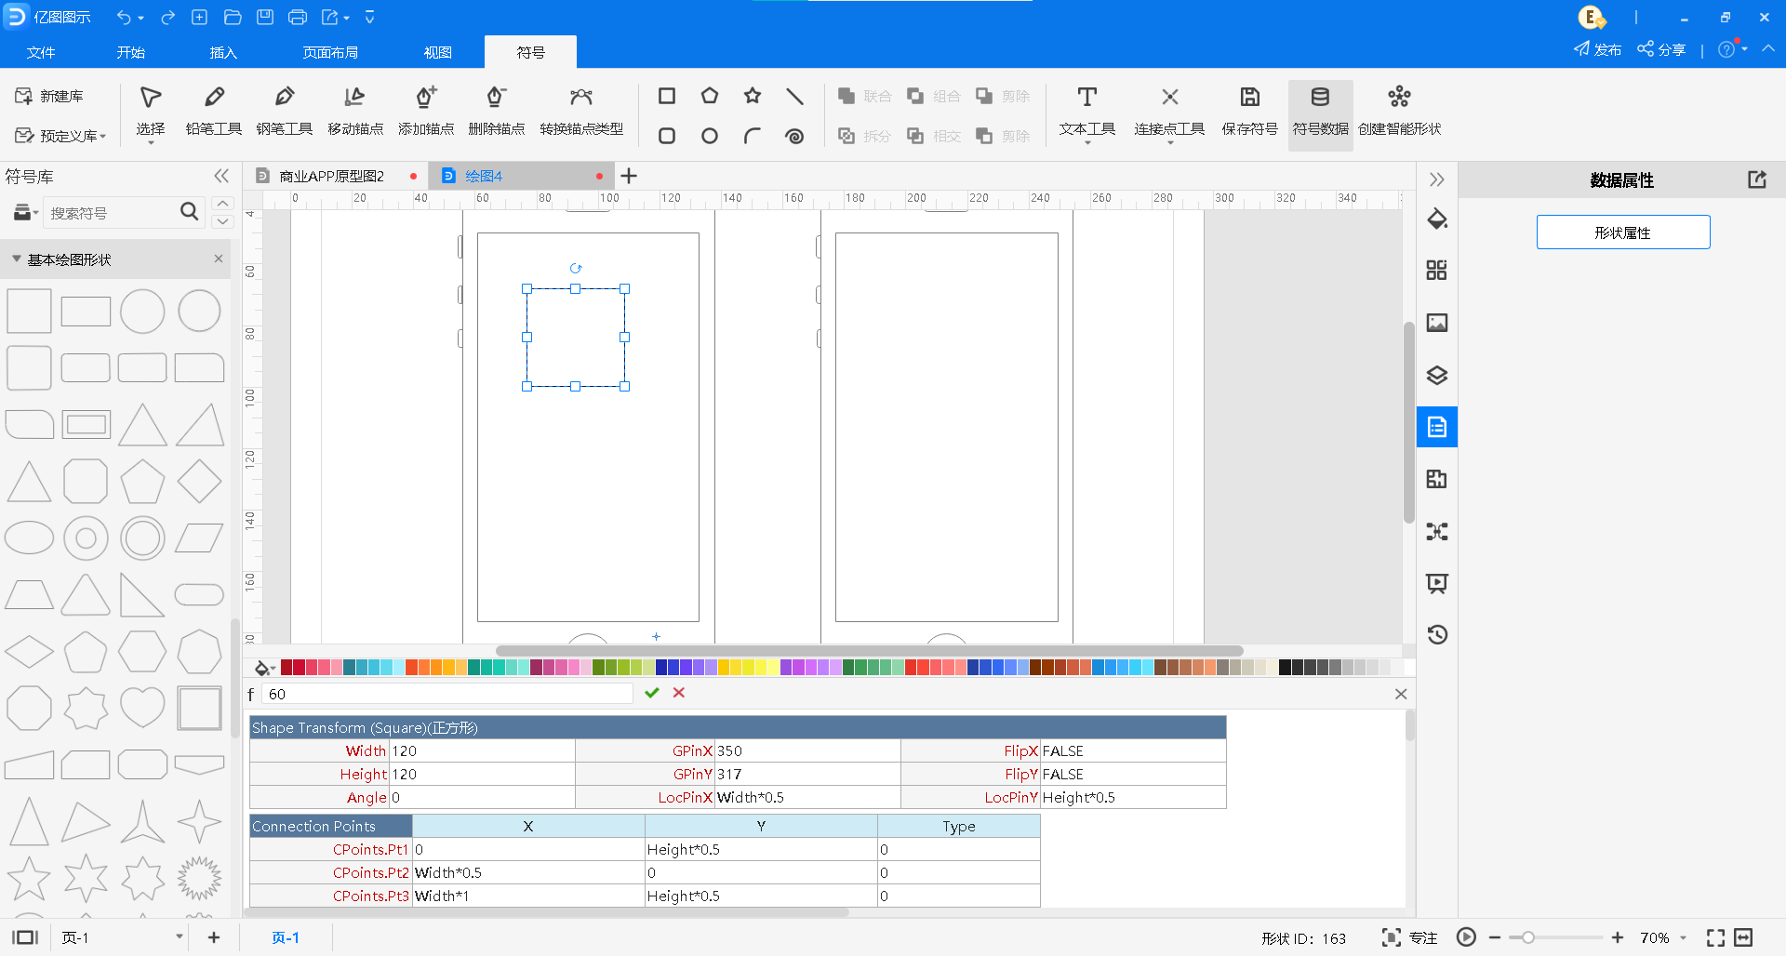Cancel formula with red X
Screen dimensions: 1786x956
click(x=679, y=693)
